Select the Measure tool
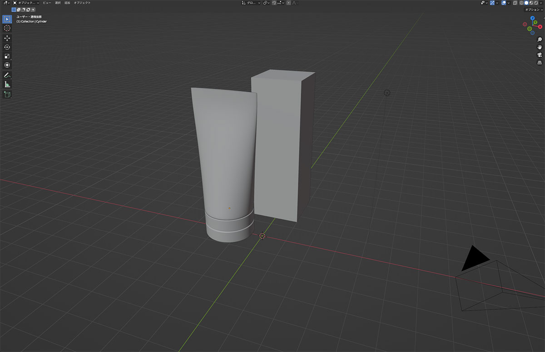Image resolution: width=545 pixels, height=352 pixels. tap(7, 84)
